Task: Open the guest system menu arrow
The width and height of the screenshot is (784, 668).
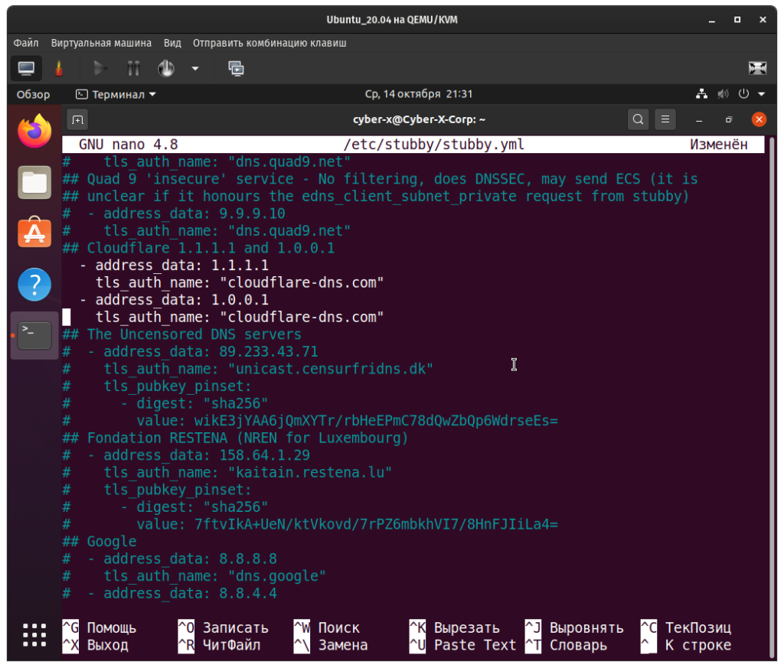Action: pos(762,94)
